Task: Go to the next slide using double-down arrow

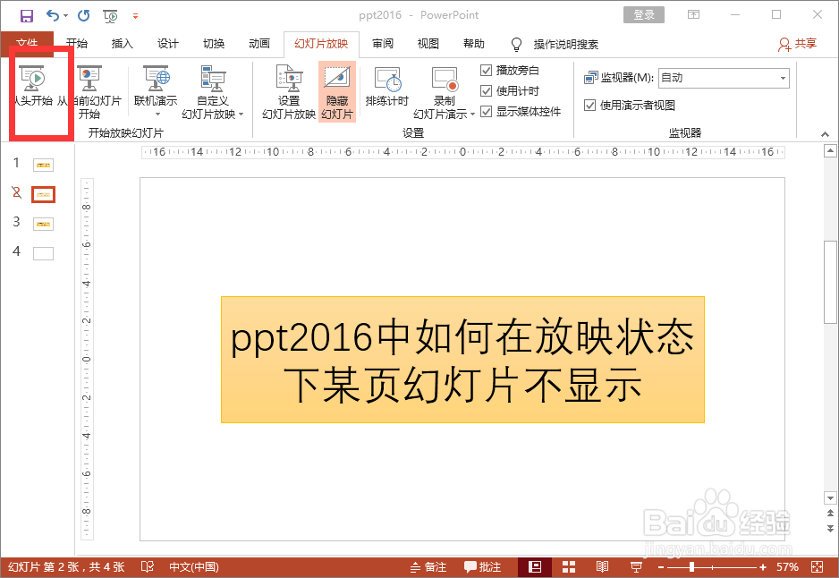Action: [830, 528]
